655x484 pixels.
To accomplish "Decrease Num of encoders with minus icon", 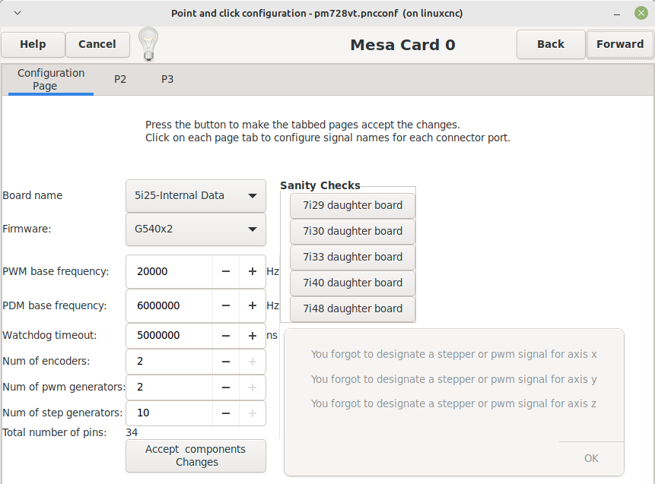I will pyautogui.click(x=226, y=362).
